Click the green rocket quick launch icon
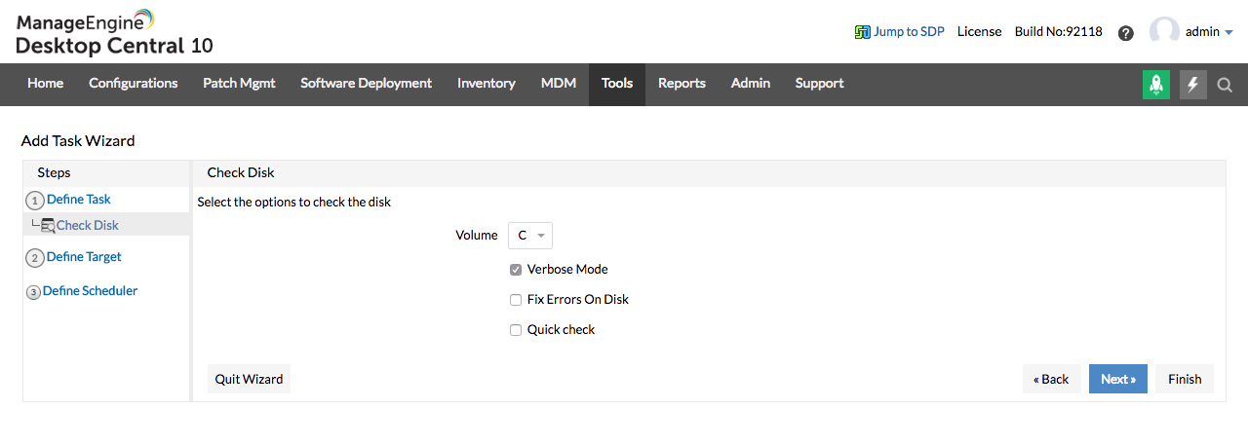The width and height of the screenshot is (1248, 446). 1156,85
